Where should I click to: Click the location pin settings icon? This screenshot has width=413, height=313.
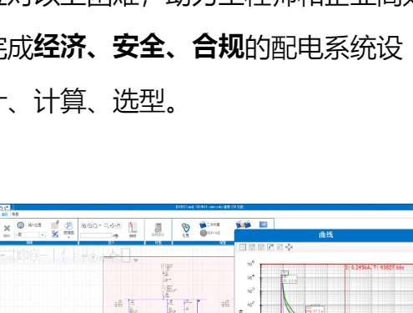(x=185, y=228)
